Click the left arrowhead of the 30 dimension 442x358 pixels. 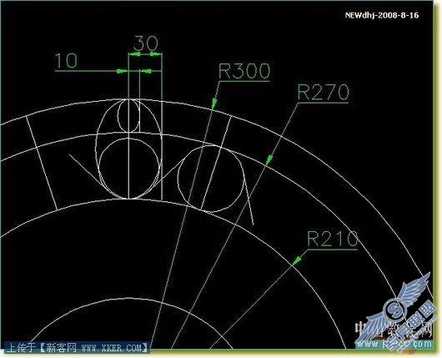(x=134, y=54)
